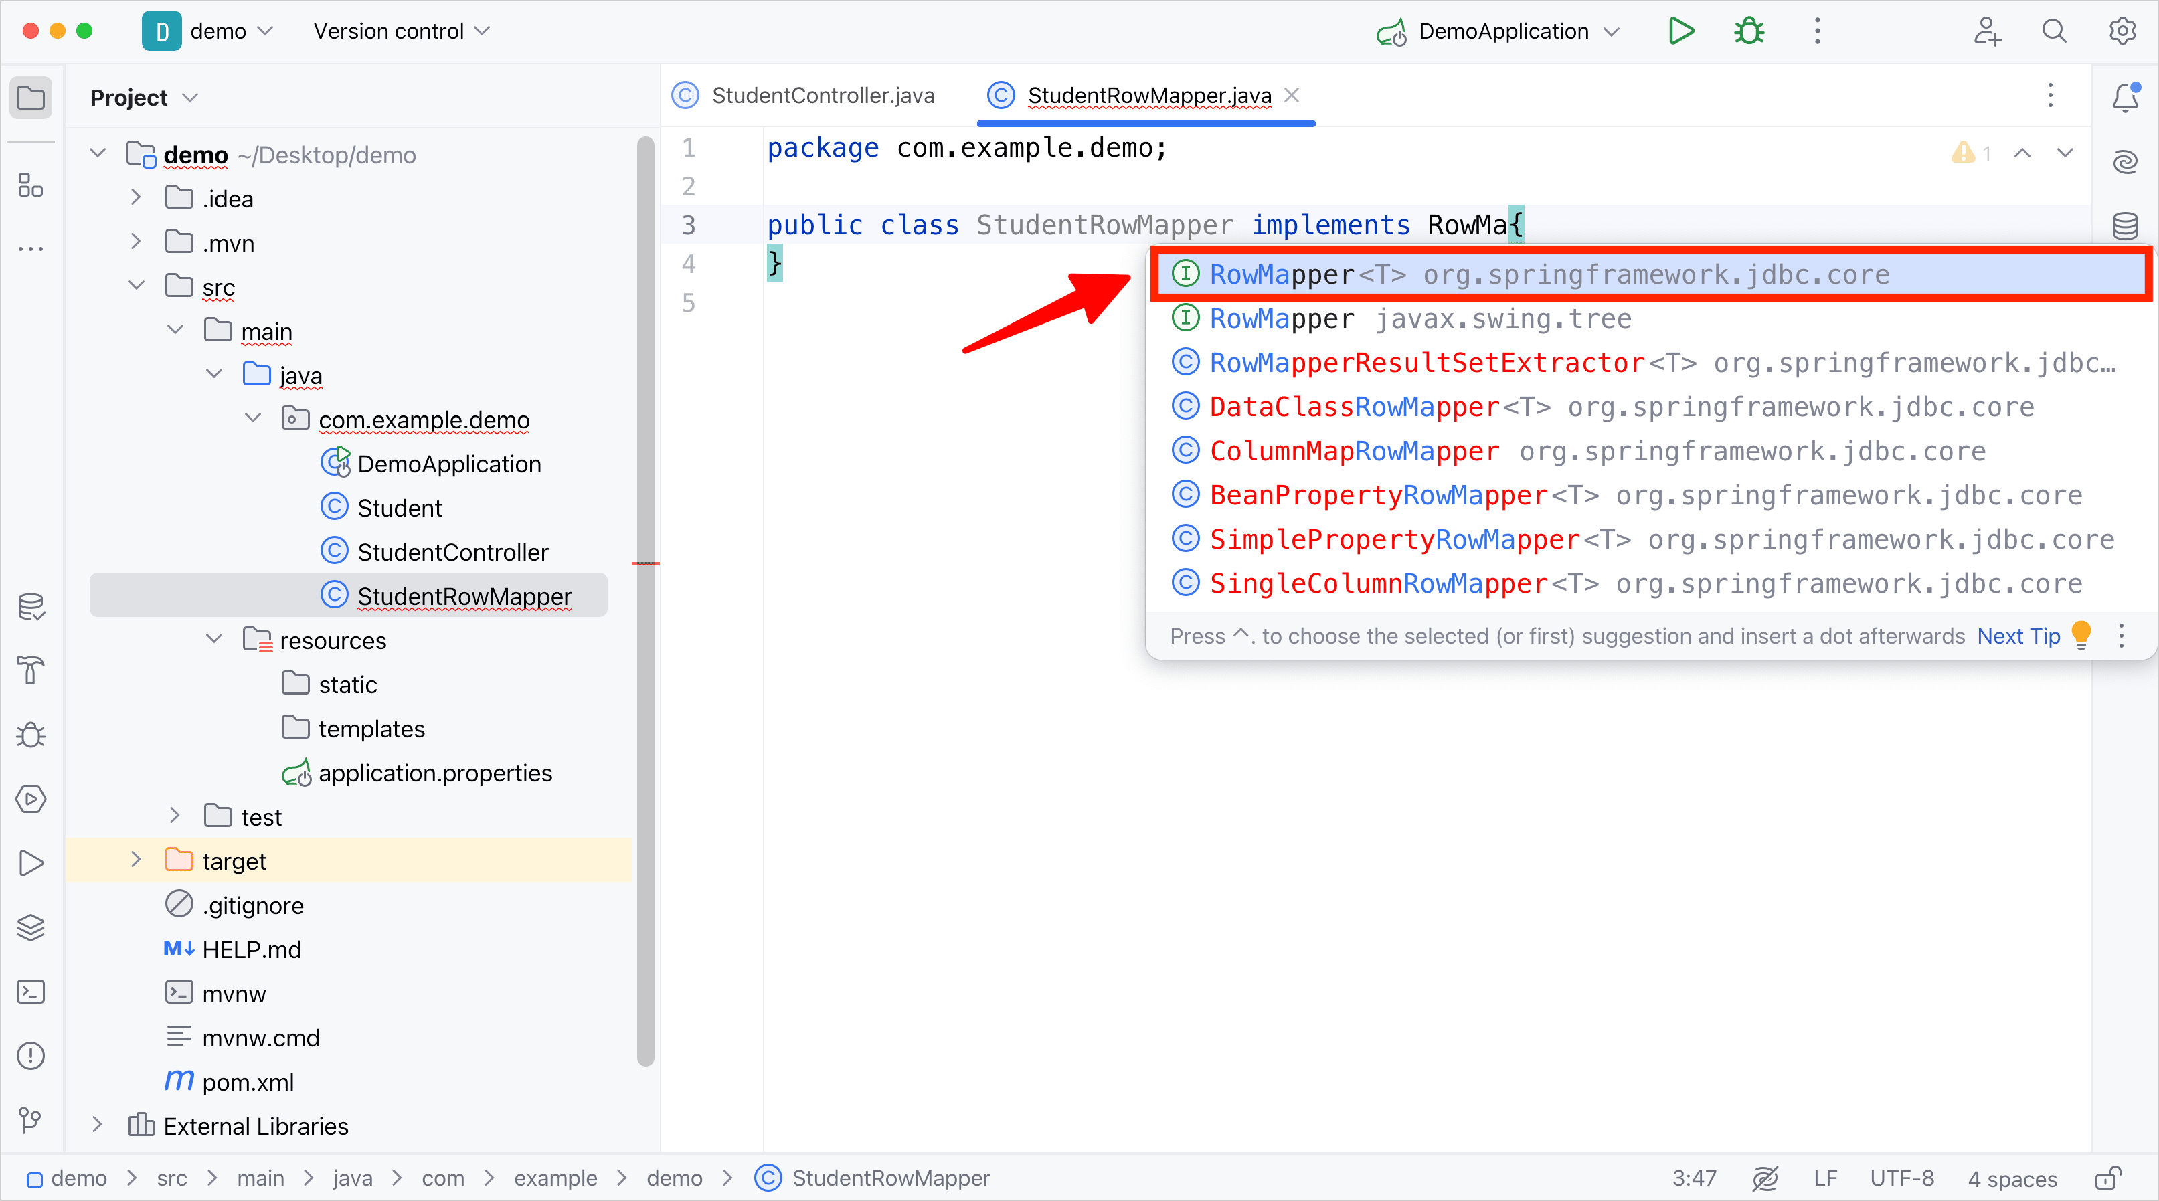Screen dimensions: 2159x1201
Task: Open IDE settings gear
Action: click(2122, 32)
